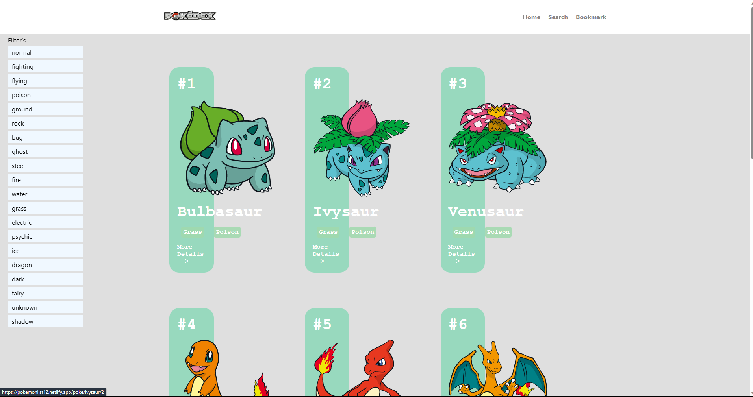This screenshot has width=753, height=397.
Task: Enable the poison type filter
Action: click(45, 95)
